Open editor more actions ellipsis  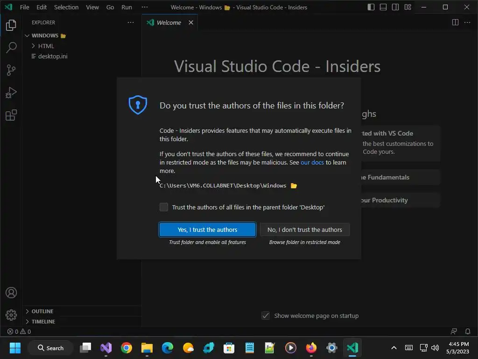click(467, 22)
